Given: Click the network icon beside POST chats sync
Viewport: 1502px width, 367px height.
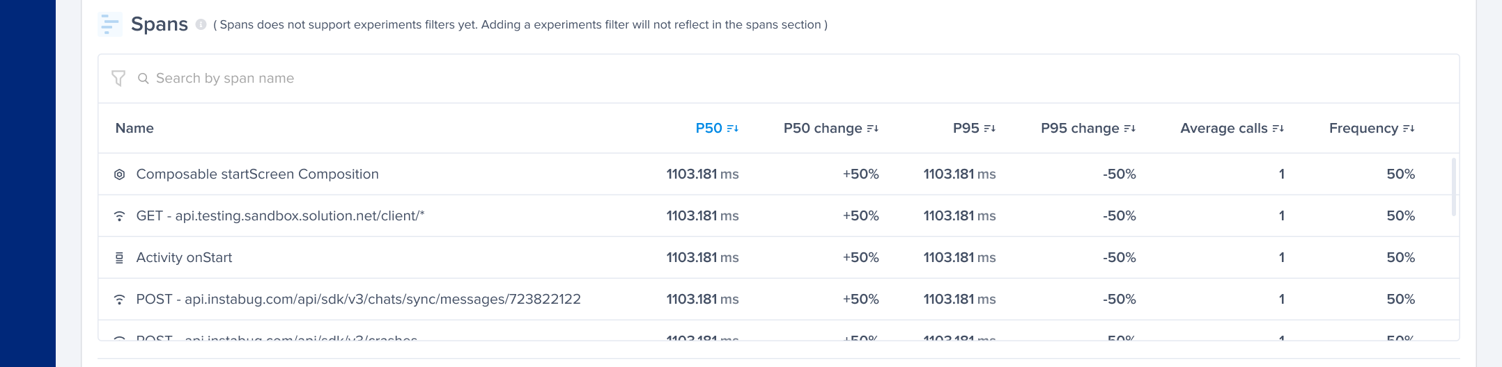Looking at the screenshot, I should (120, 300).
